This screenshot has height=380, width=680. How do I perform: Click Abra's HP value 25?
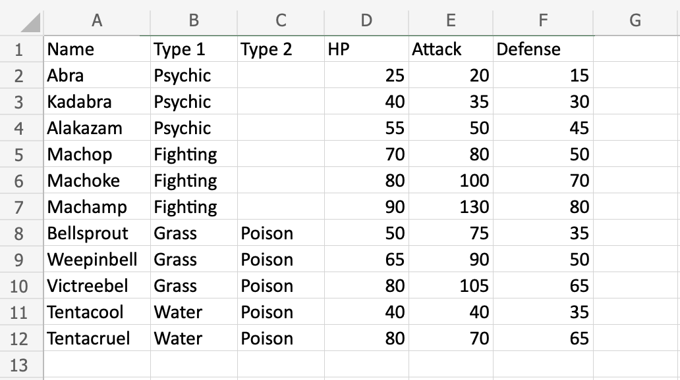tap(366, 76)
